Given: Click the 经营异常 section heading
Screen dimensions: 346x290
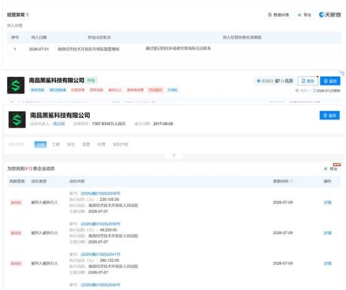Looking at the screenshot, I should tap(18, 15).
